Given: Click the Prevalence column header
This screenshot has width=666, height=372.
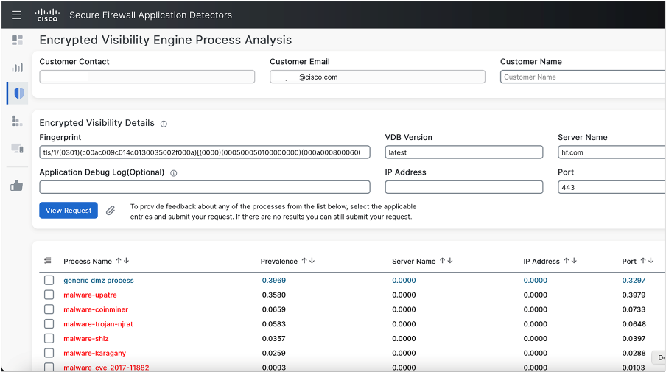Looking at the screenshot, I should pyautogui.click(x=279, y=262).
